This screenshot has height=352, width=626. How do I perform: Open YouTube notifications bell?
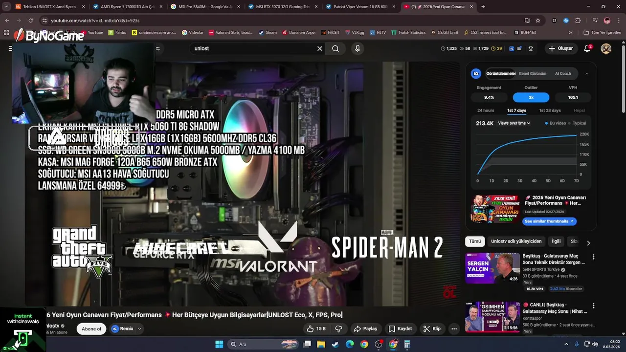pos(588,48)
